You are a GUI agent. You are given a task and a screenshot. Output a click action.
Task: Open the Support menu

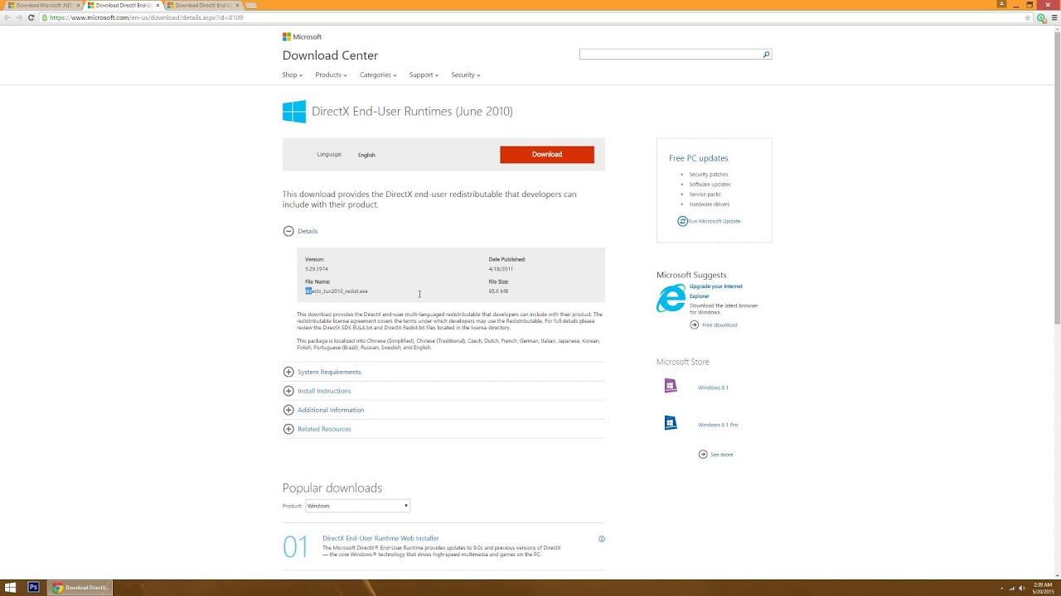[x=424, y=74]
